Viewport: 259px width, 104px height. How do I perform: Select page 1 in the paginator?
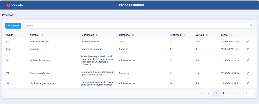pos(216,93)
